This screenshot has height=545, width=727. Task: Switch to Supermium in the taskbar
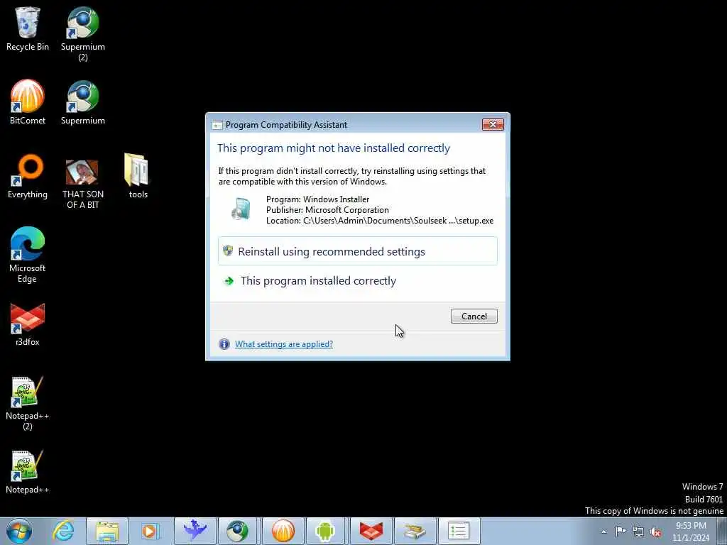tap(238, 531)
